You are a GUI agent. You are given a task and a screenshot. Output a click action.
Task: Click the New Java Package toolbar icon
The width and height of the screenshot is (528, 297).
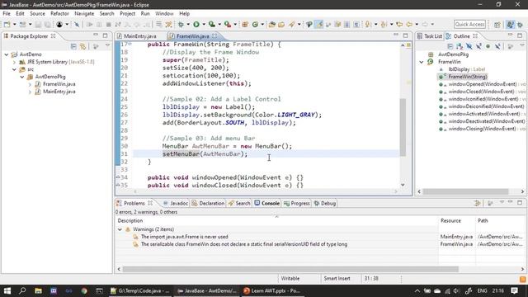245,24
